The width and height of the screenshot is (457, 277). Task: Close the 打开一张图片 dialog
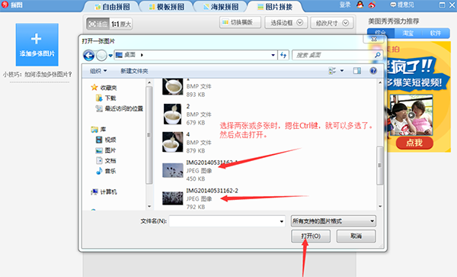pyautogui.click(x=374, y=39)
